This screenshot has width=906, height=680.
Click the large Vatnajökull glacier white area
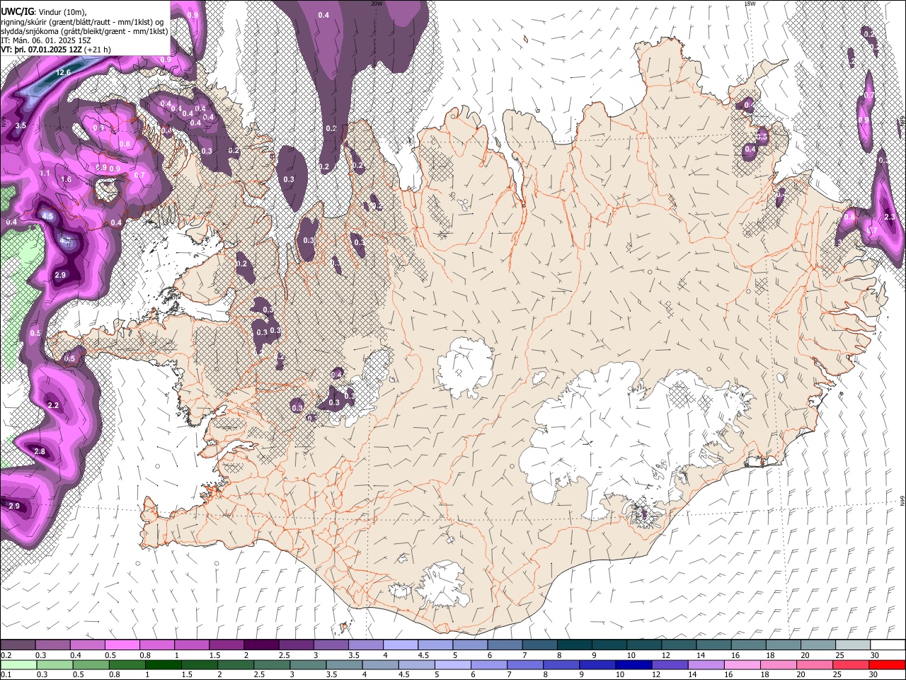623,432
